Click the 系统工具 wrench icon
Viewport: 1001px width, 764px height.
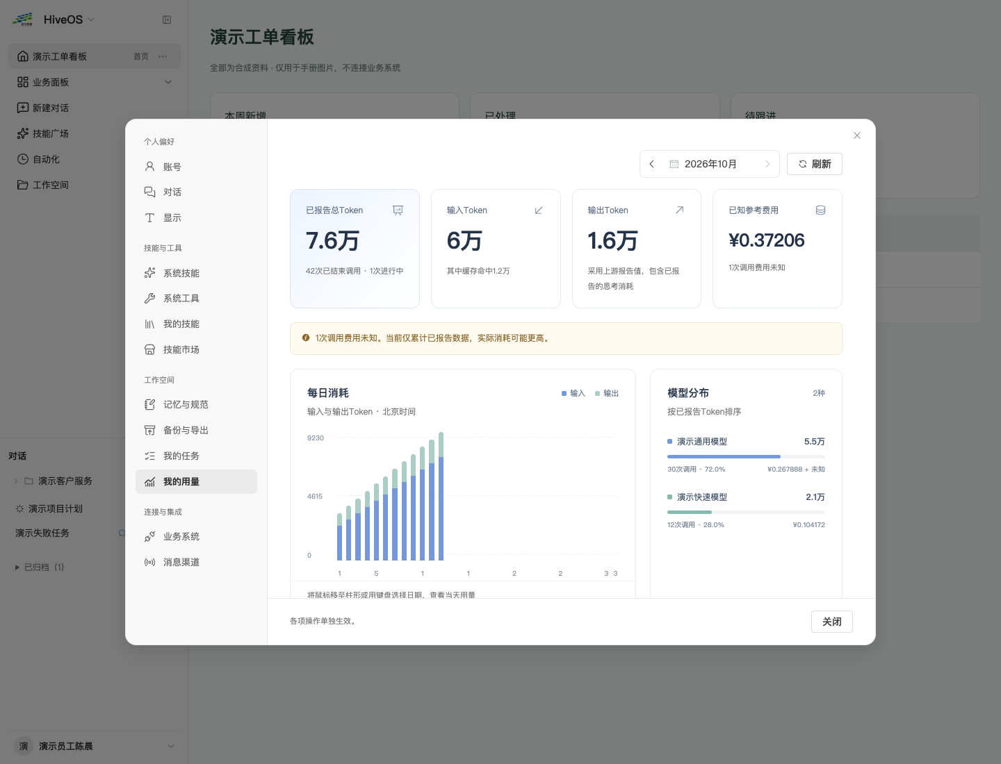[149, 299]
